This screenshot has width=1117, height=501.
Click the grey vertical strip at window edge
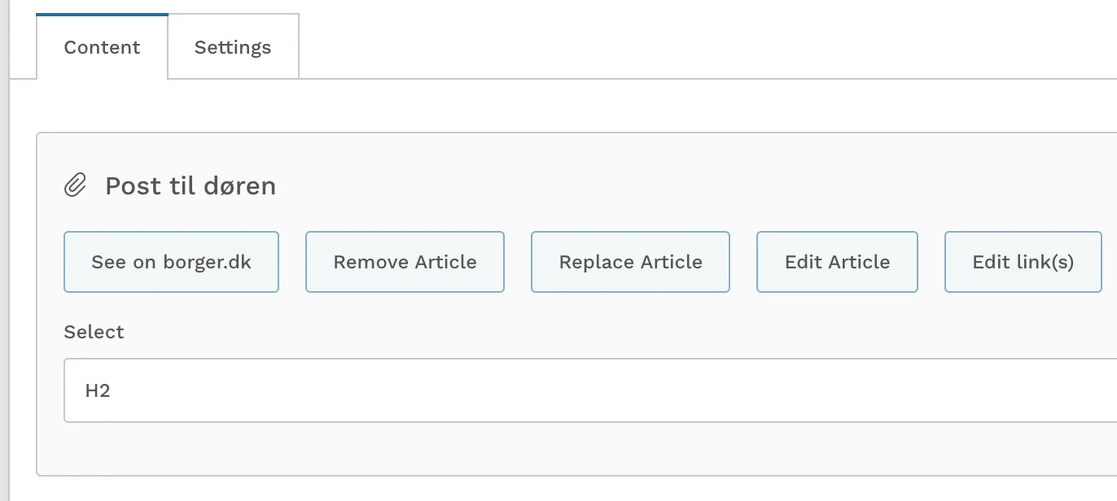coord(4,250)
